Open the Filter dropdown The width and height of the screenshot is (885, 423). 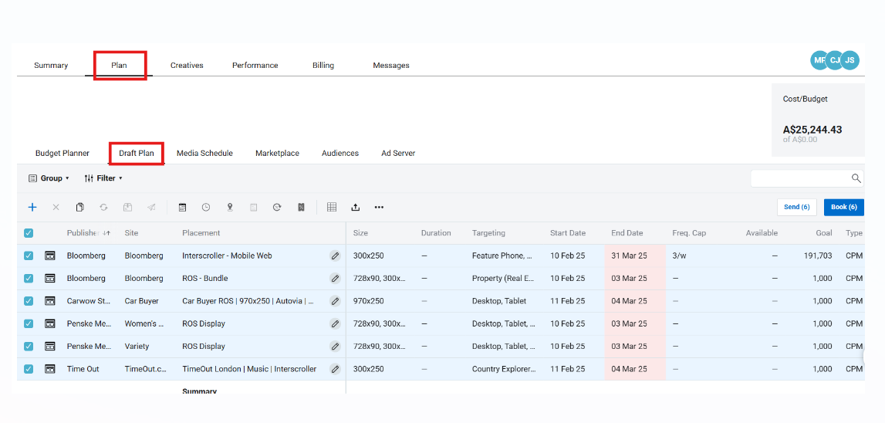pos(103,178)
